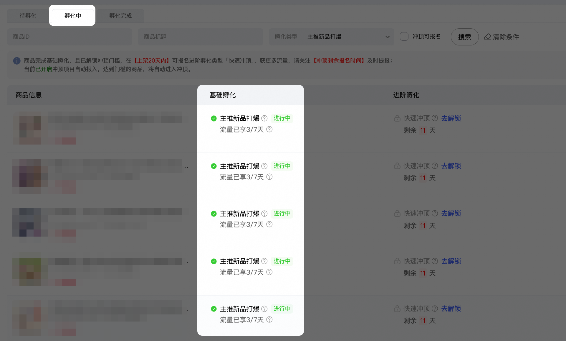
Task: Tick the 冲顶可报名 checkbox
Action: coord(404,37)
